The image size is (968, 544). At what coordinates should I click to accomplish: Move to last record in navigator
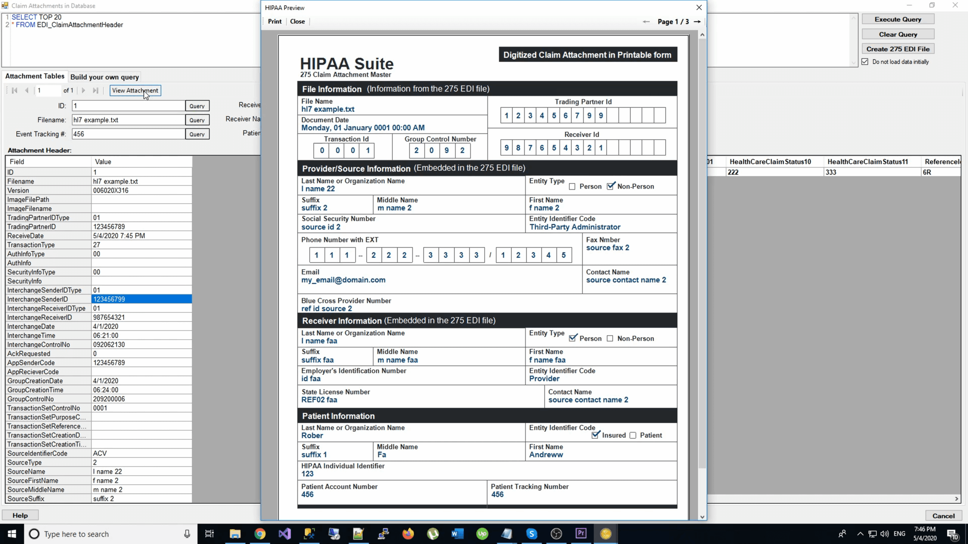pyautogui.click(x=95, y=90)
